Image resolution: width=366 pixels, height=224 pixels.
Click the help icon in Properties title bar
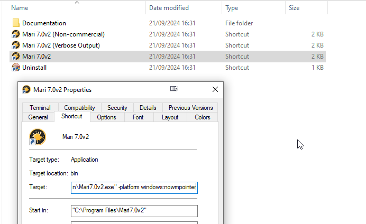174,89
